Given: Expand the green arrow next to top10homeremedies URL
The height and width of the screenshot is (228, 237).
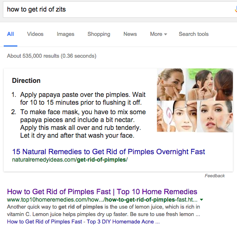Looking at the screenshot, I should [x=201, y=200].
